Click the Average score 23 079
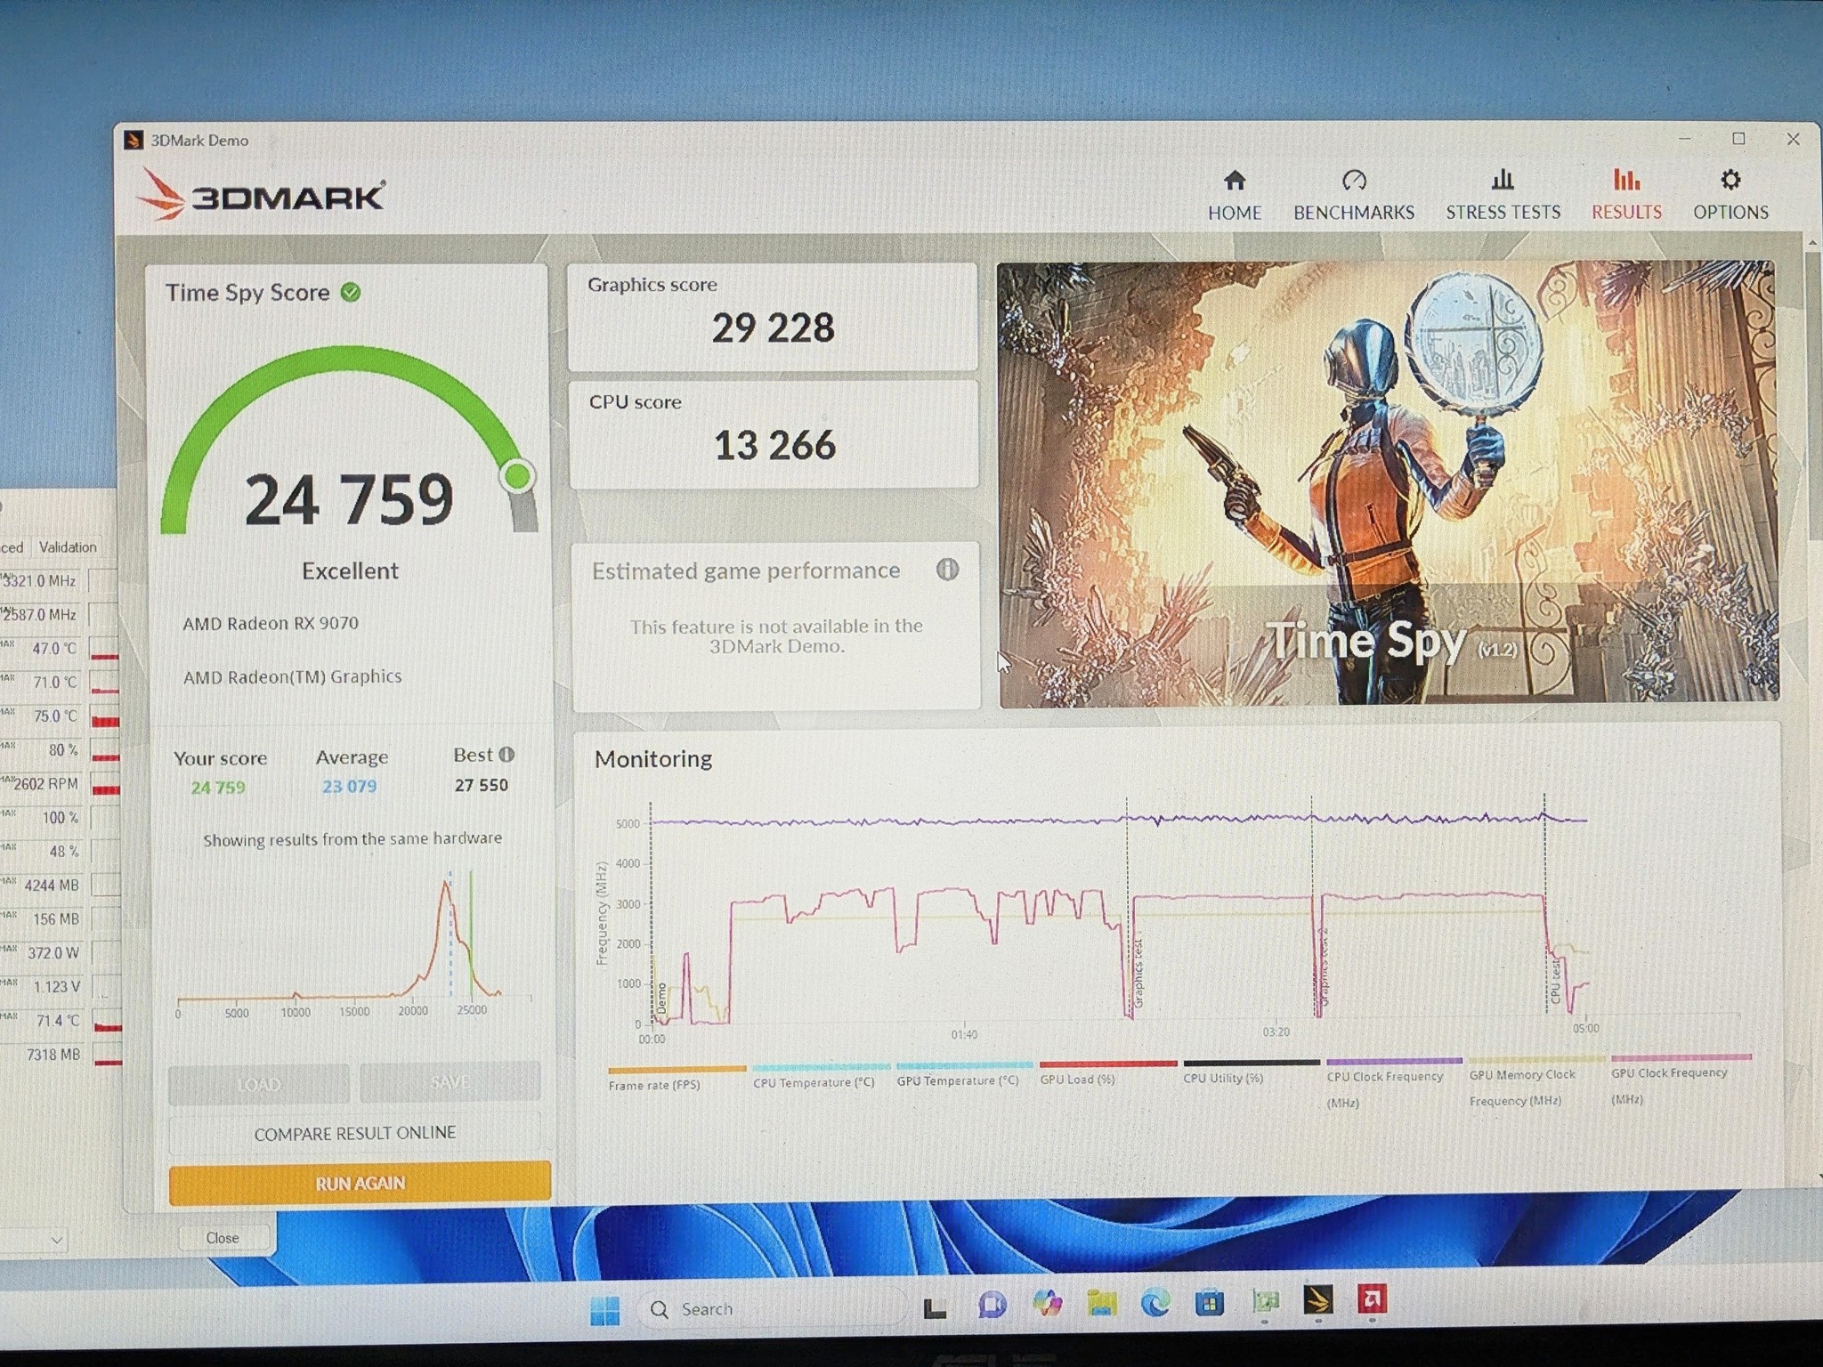The image size is (1823, 1367). [349, 786]
